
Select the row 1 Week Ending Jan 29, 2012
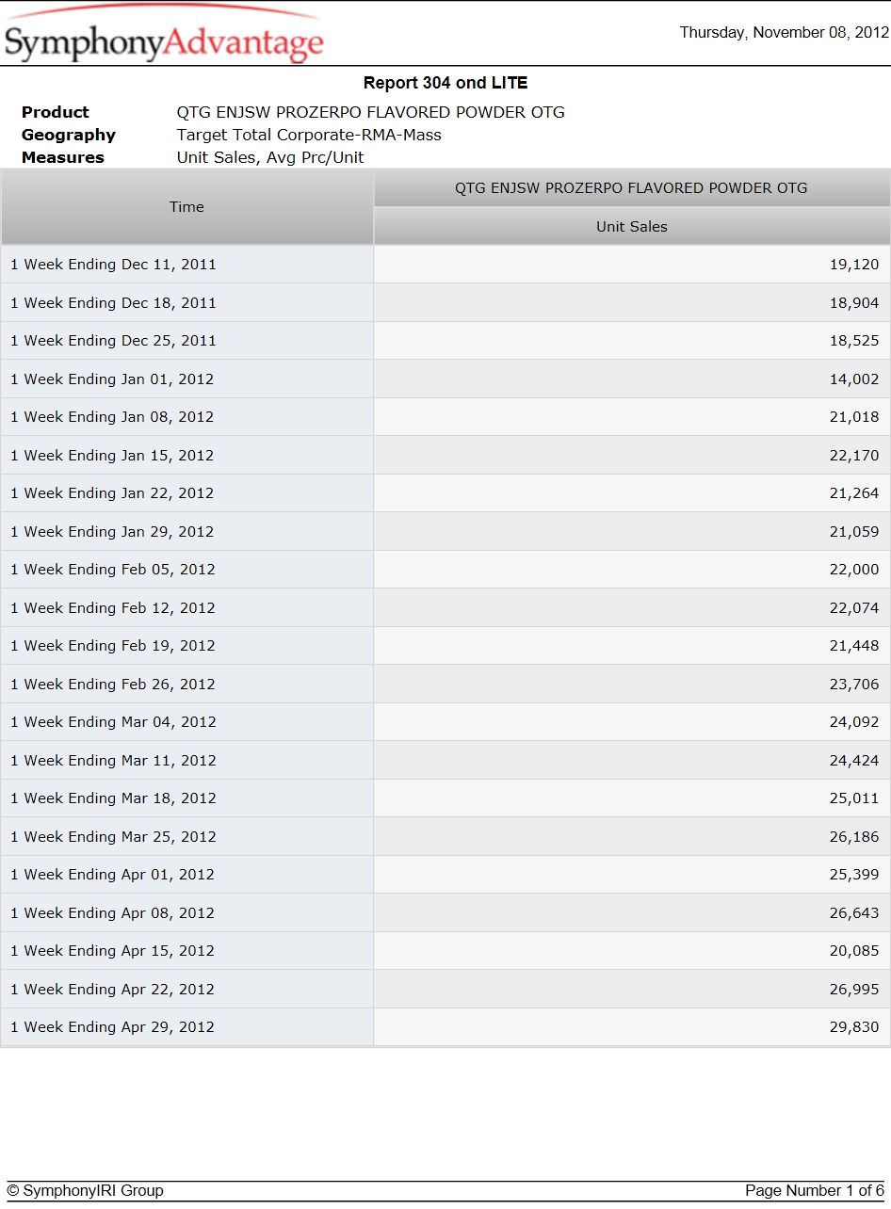click(445, 532)
